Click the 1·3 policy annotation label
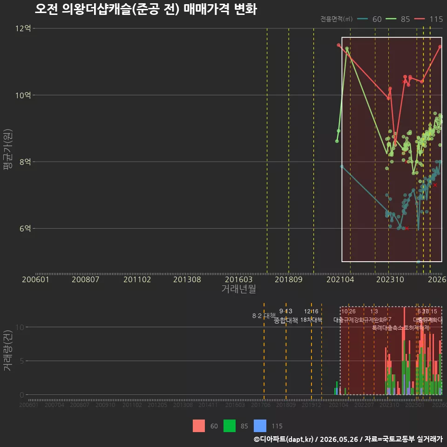Screen dimensions: 447x447 click(x=374, y=312)
